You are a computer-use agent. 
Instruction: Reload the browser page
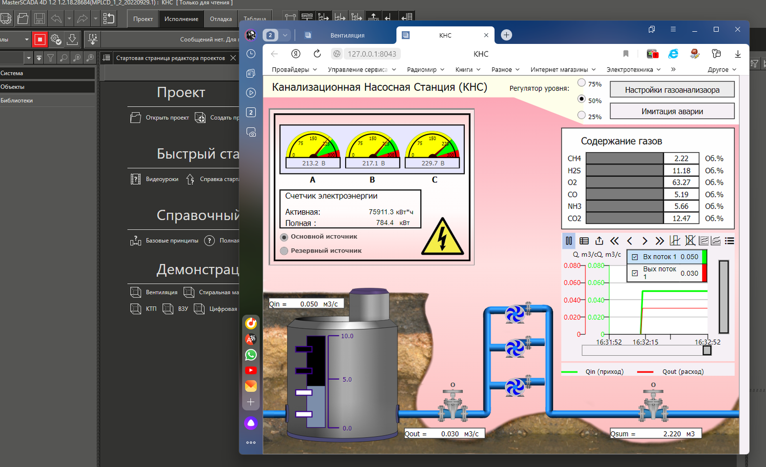tap(317, 54)
